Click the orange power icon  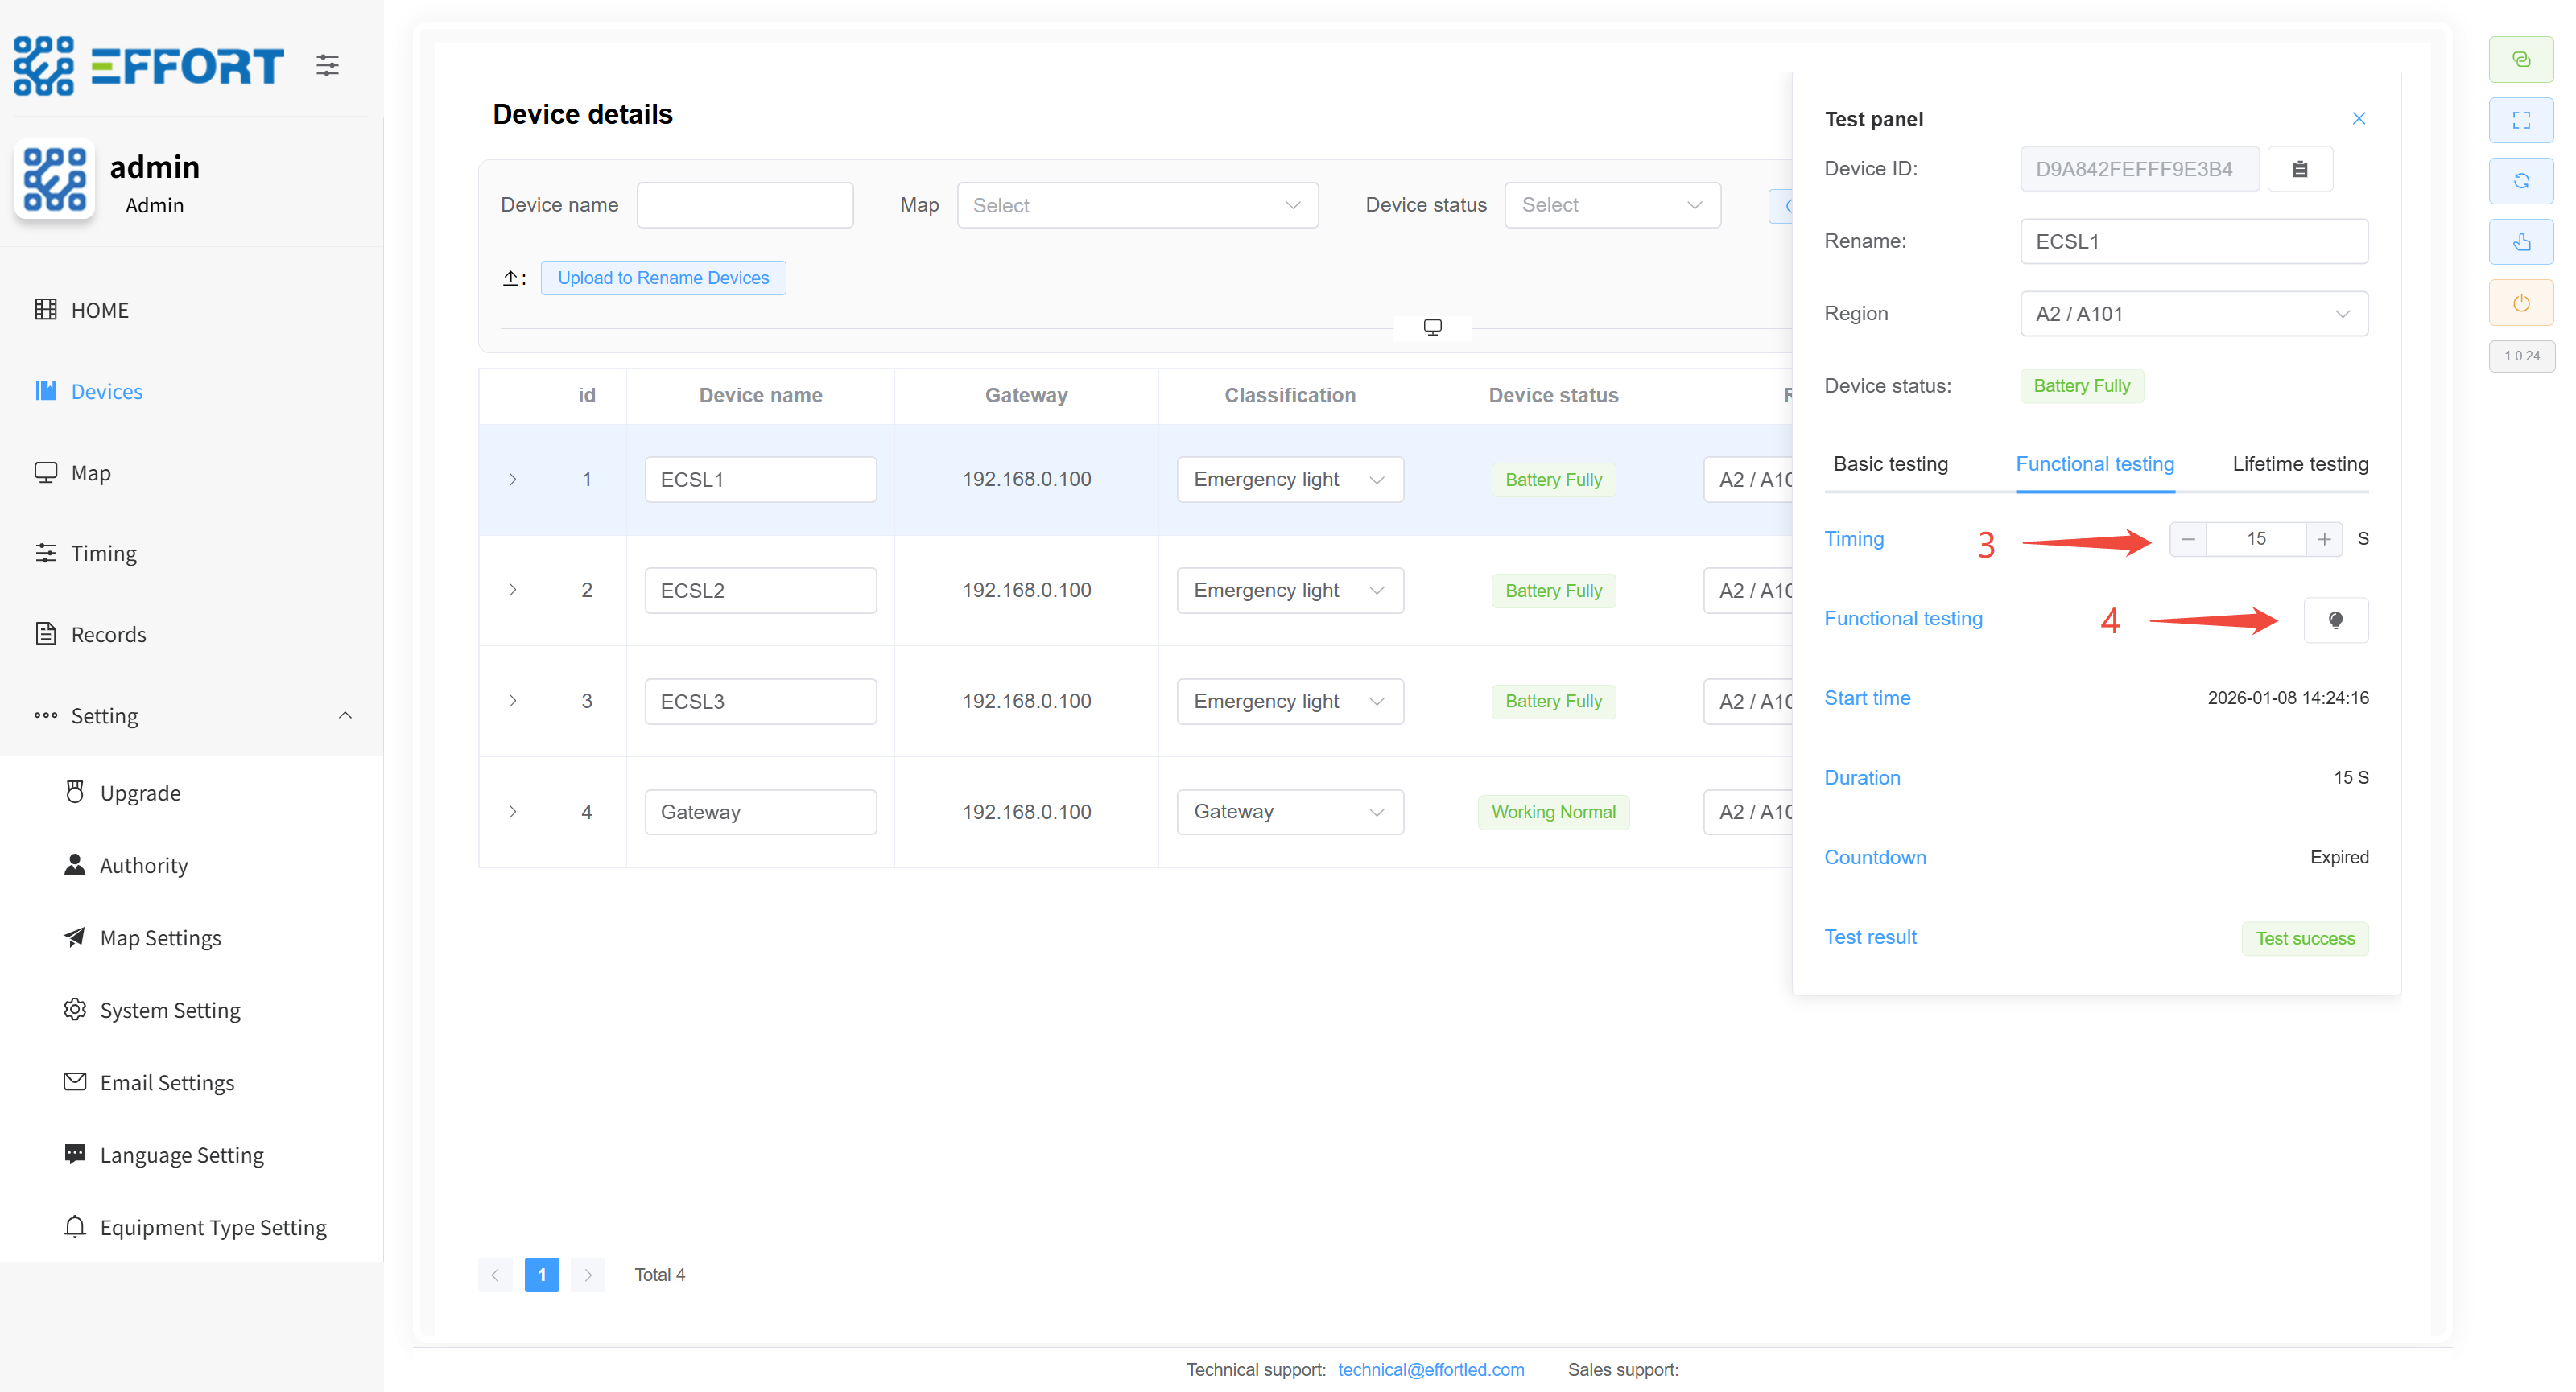(x=2520, y=303)
